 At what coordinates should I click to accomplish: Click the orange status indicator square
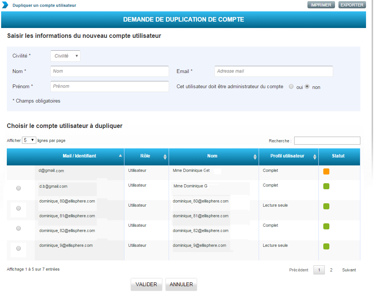(x=326, y=171)
